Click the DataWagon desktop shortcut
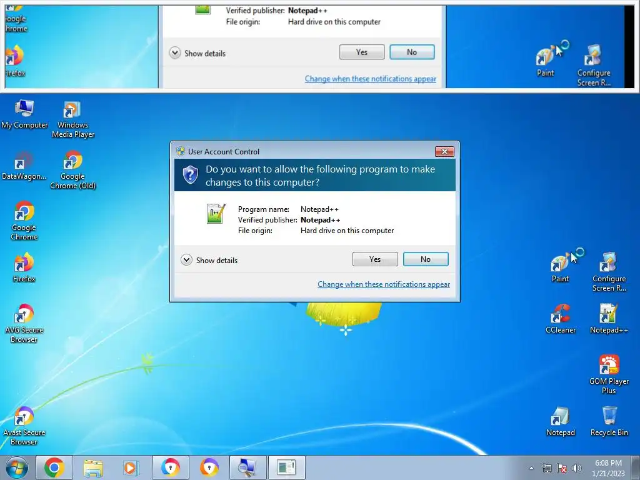The height and width of the screenshot is (480, 640). [x=24, y=166]
